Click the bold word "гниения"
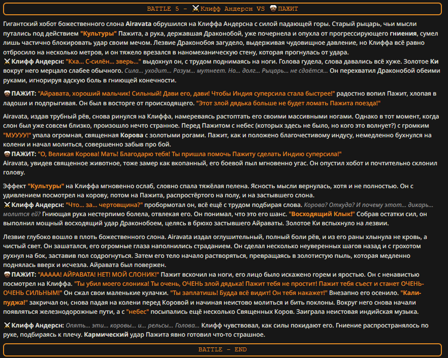Screen dimensions: 448x358 [403, 34]
